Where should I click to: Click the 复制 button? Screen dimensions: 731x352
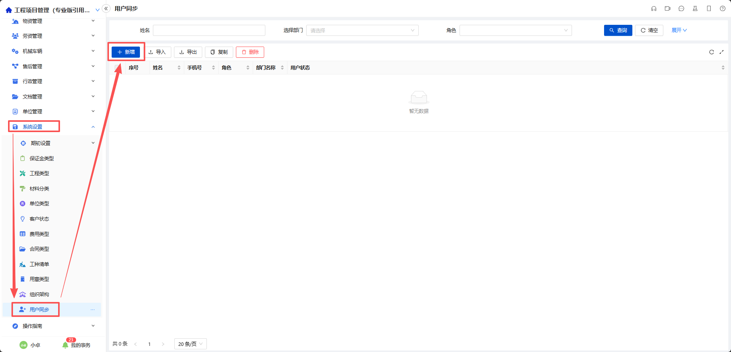coord(219,52)
